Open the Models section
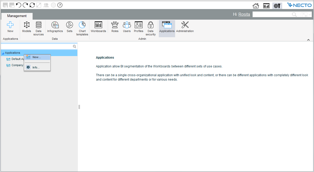Screen dimensions: 314x172 (x=27, y=27)
